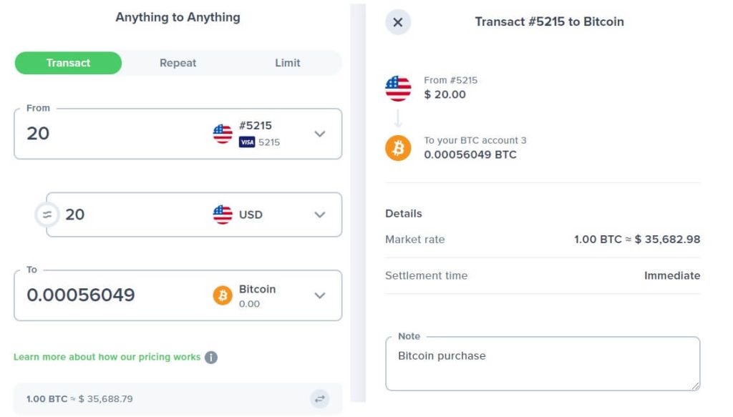Open the USD currency dropdown
This screenshot has height=417, width=733.
point(321,215)
